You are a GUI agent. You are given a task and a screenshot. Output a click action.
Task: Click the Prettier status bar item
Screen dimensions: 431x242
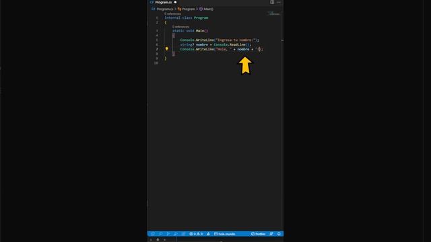[258, 234]
